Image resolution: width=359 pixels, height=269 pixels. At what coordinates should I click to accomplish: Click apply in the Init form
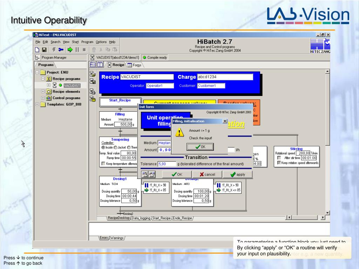(238, 174)
